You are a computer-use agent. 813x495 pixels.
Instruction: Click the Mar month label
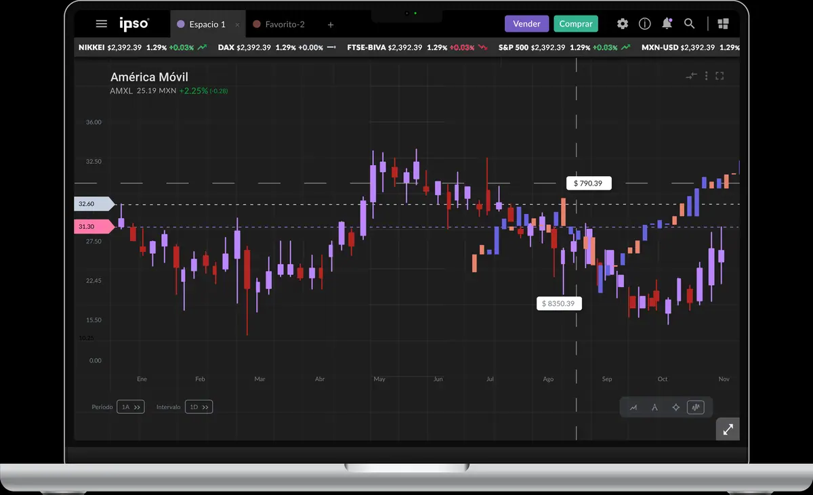pyautogui.click(x=259, y=379)
